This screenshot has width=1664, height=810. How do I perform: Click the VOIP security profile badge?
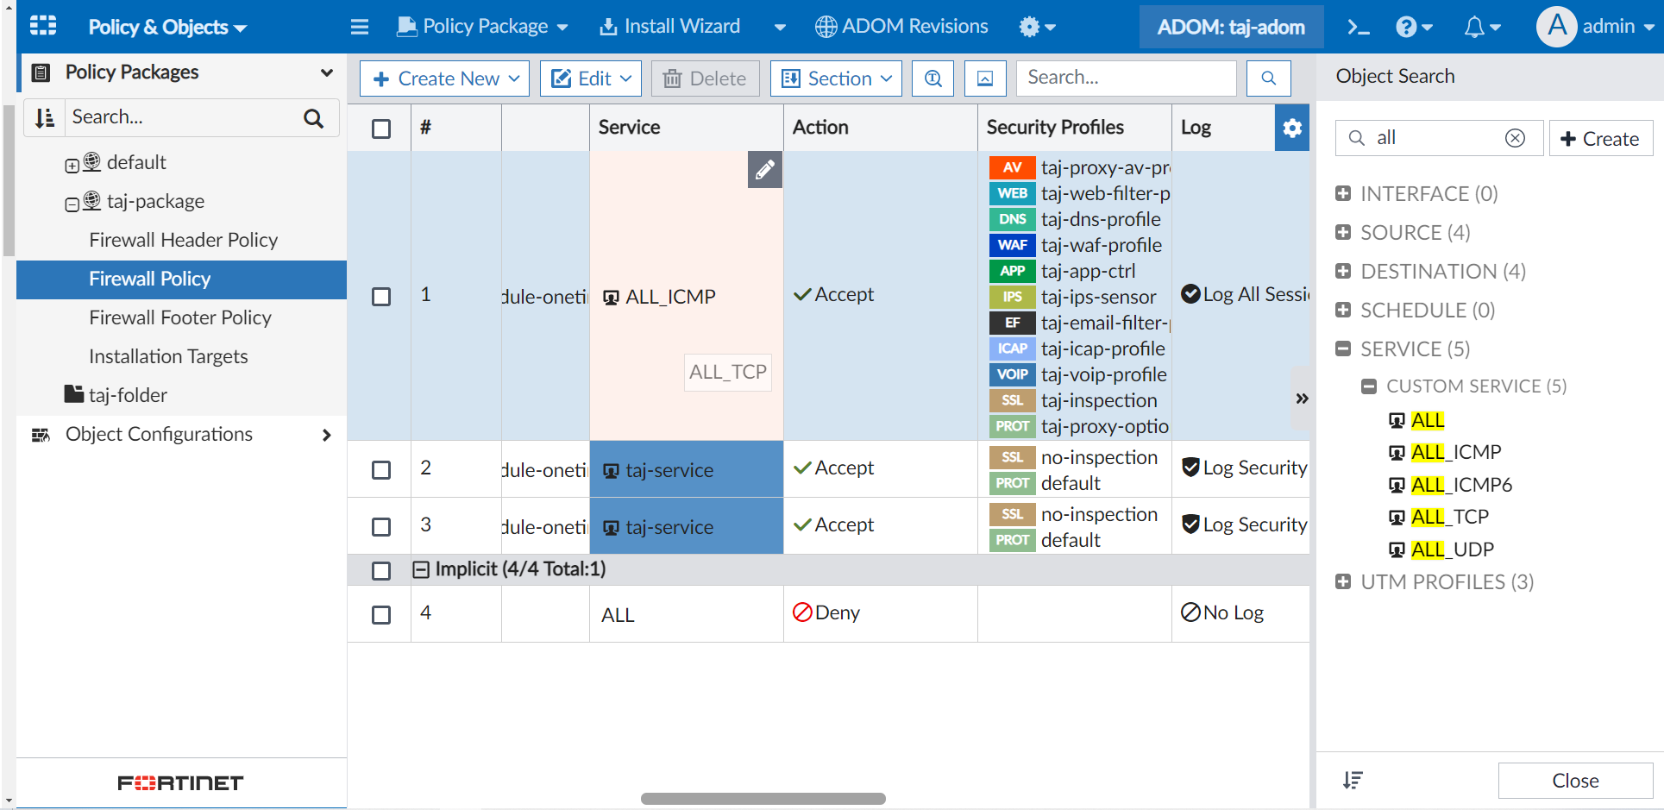coord(1013,374)
